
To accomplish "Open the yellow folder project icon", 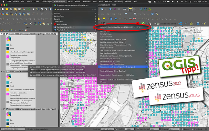I will 7,9.
